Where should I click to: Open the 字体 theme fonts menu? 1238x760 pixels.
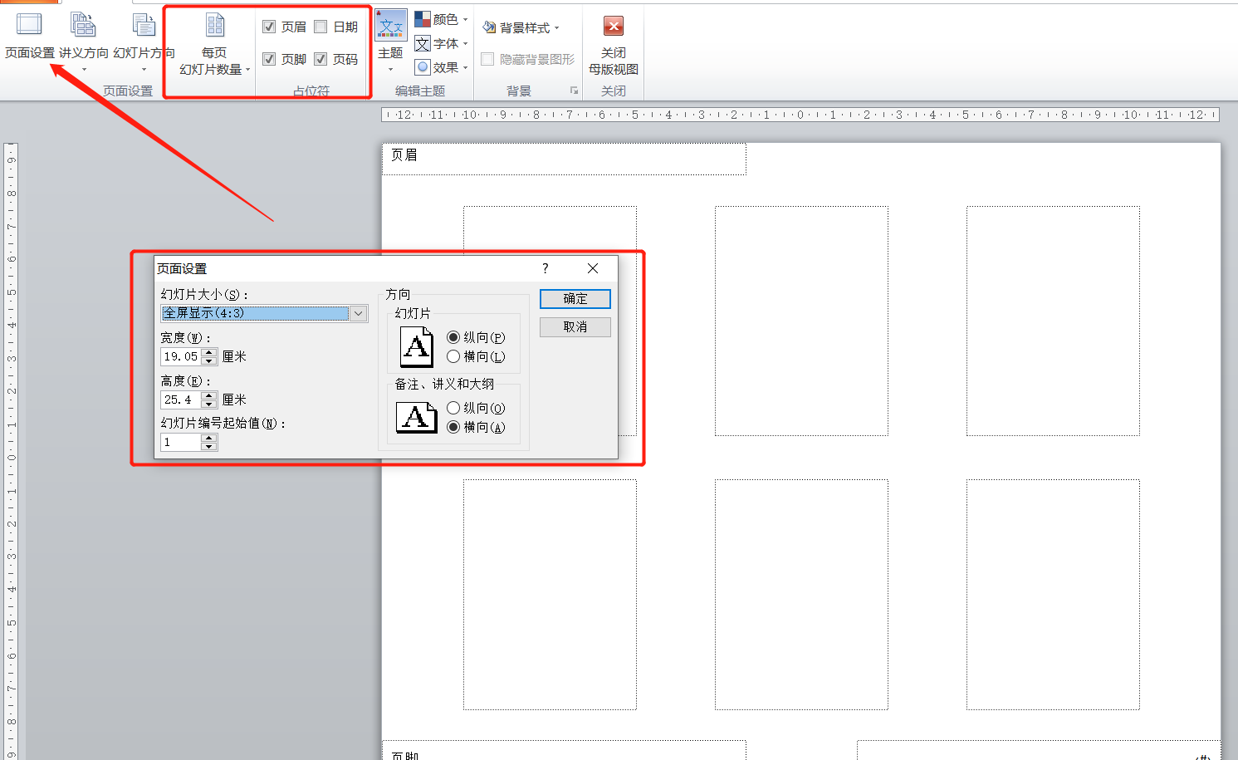[442, 43]
